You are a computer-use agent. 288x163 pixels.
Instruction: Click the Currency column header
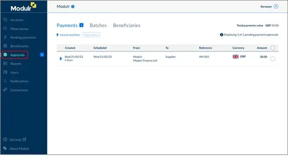[238, 48]
